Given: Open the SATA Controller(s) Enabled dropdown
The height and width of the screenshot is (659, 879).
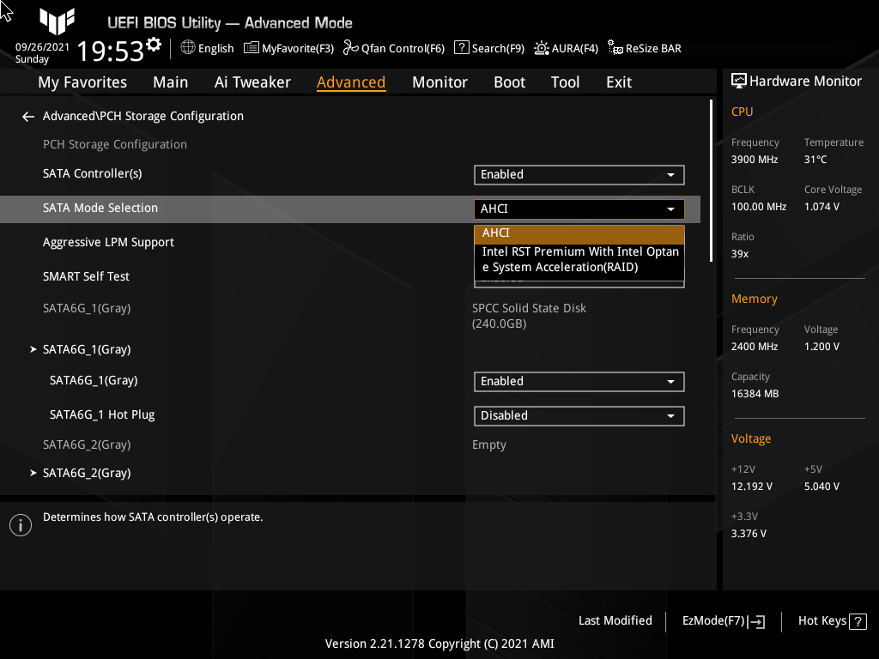Looking at the screenshot, I should click(579, 174).
